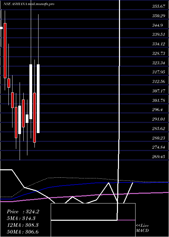Click the 285.62 price axis label
The image size is (169, 237).
[159, 128]
